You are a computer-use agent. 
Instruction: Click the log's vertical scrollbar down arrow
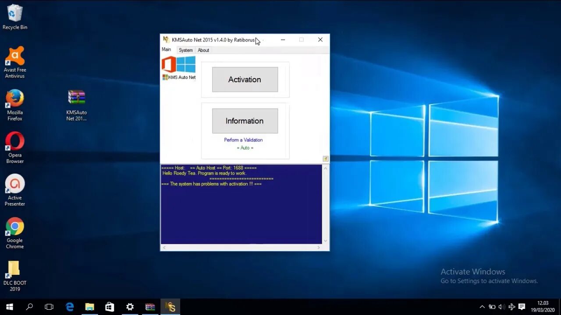(x=325, y=241)
